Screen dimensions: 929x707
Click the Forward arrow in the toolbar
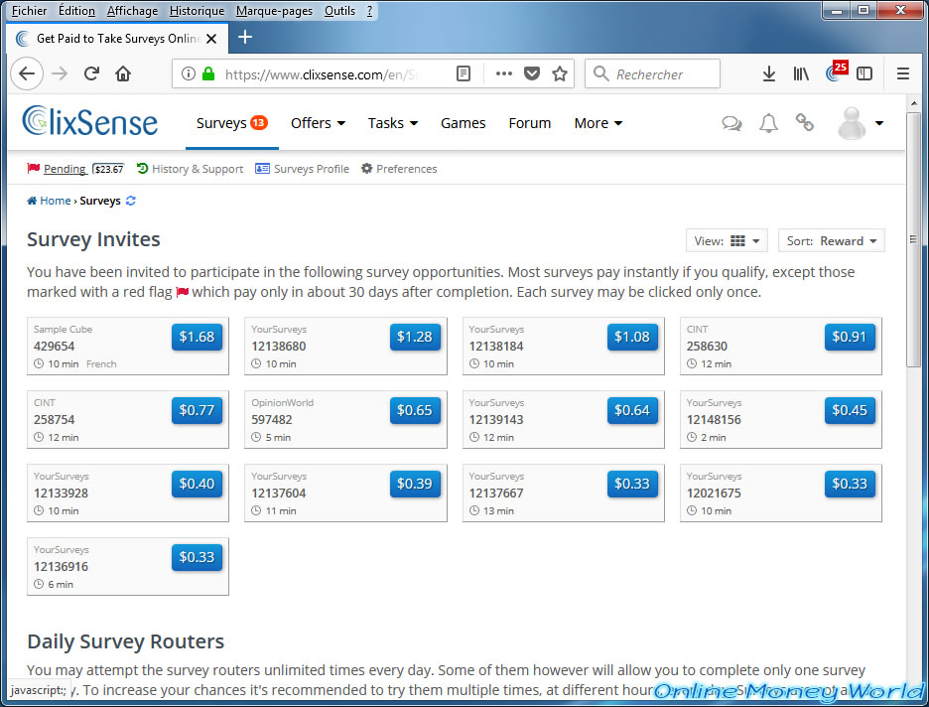[60, 73]
